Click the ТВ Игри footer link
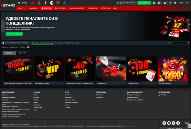 click(67, 107)
